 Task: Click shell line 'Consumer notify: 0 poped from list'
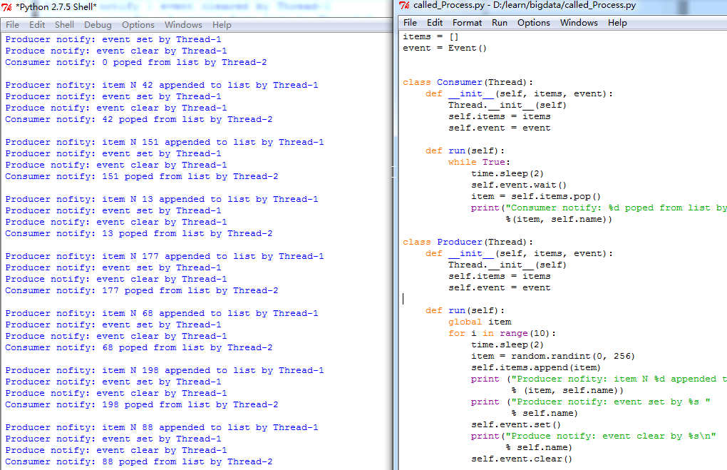click(x=136, y=62)
